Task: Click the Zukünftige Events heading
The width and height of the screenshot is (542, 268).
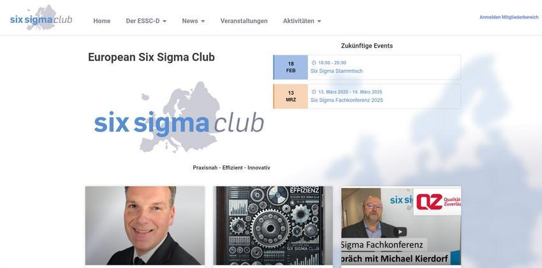Action: 367,46
